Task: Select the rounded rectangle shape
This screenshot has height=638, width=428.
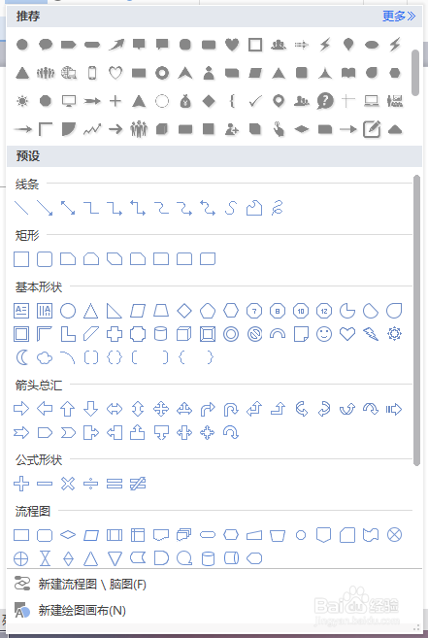Action: pos(45,258)
